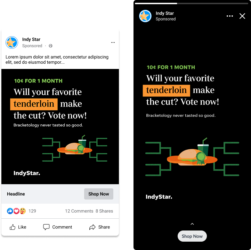Click the care reaction emoji
The width and height of the screenshot is (251, 250).
coord(22,211)
